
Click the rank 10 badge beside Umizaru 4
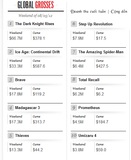click(x=74, y=135)
